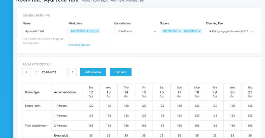Clear the Reinigungsgebühr extra cleaning fee
The height and width of the screenshot is (138, 265).
pos(210,31)
